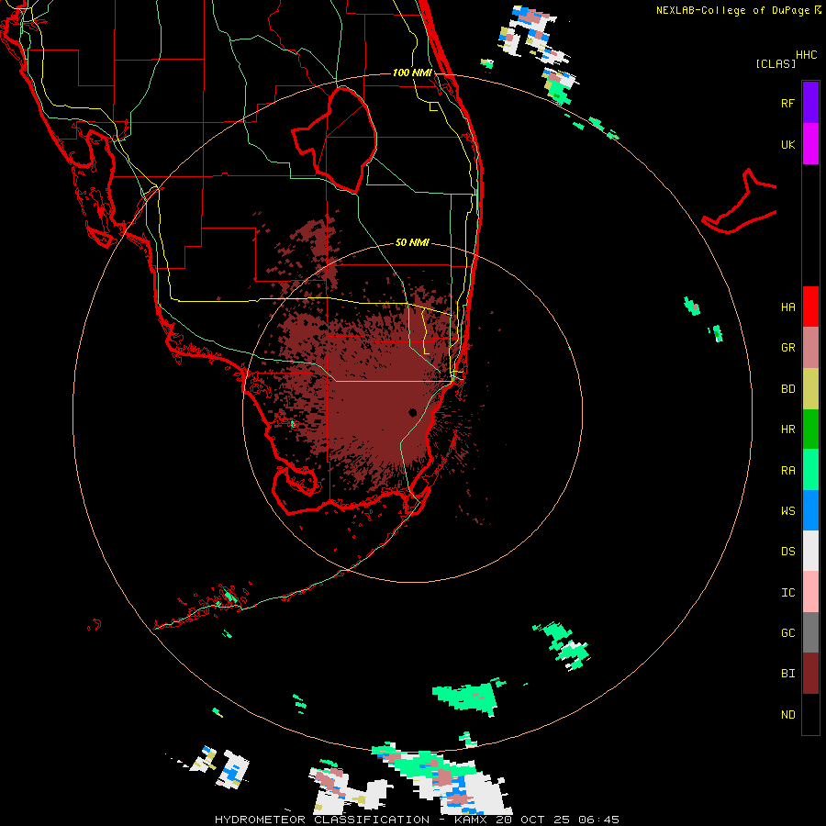Image resolution: width=826 pixels, height=826 pixels.
Task: Click the 20 OCT 25 date text
Action: tap(533, 820)
